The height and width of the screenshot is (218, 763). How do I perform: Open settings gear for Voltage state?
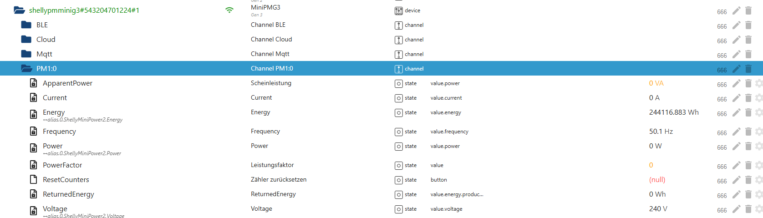click(x=758, y=209)
